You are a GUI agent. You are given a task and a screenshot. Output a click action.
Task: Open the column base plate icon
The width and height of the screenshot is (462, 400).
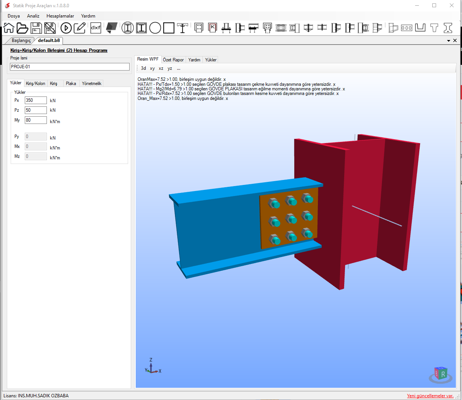pyautogui.click(x=226, y=28)
